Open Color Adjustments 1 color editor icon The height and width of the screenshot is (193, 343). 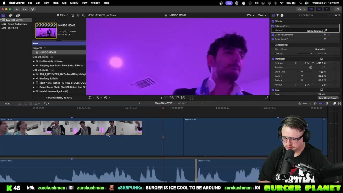pyautogui.click(x=325, y=35)
